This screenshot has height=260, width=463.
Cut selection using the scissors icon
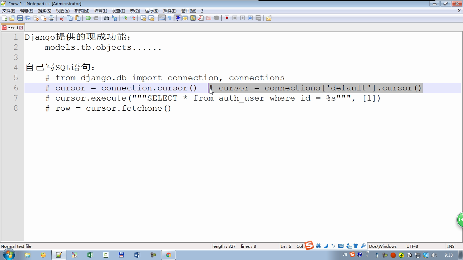[62, 18]
